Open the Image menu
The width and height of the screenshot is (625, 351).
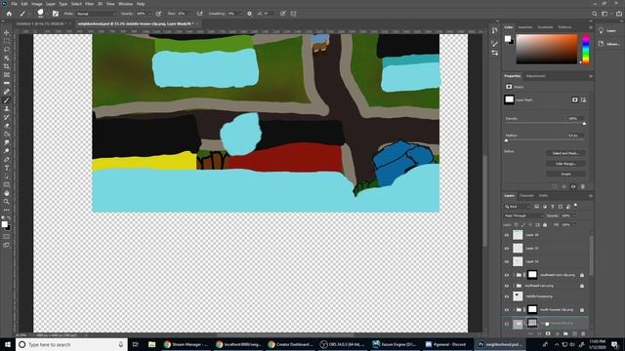pyautogui.click(x=36, y=4)
